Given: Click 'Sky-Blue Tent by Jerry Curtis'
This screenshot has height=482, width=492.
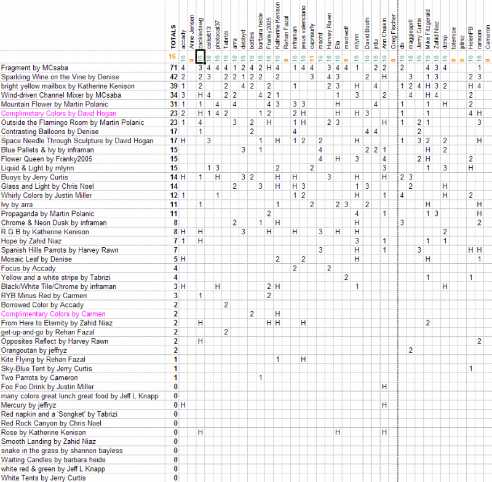Looking at the screenshot, I should (47, 368).
